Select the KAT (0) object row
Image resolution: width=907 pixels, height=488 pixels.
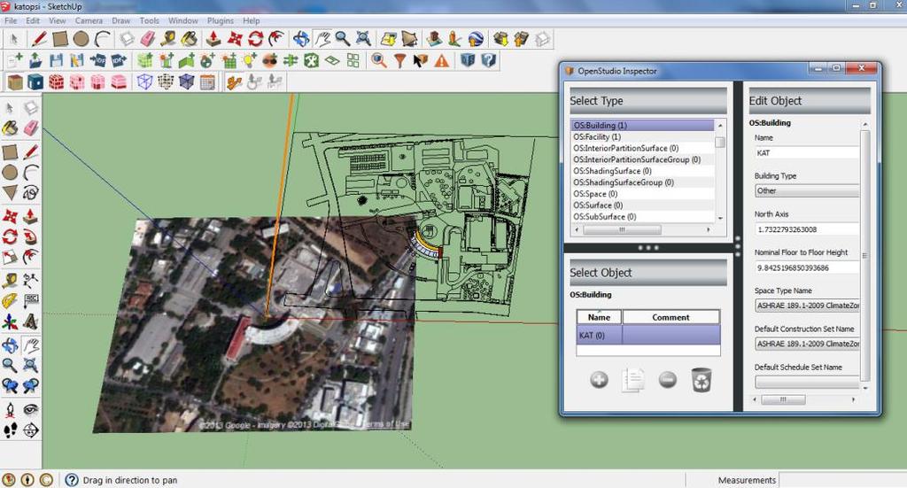point(648,335)
